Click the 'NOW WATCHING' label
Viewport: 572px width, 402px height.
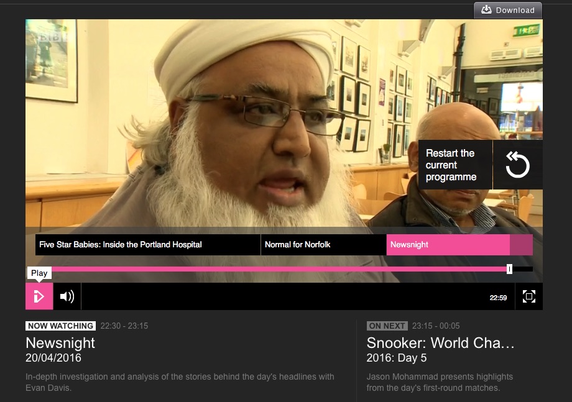coord(60,326)
